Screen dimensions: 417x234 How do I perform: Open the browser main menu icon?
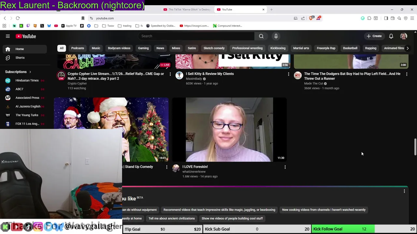[412, 18]
